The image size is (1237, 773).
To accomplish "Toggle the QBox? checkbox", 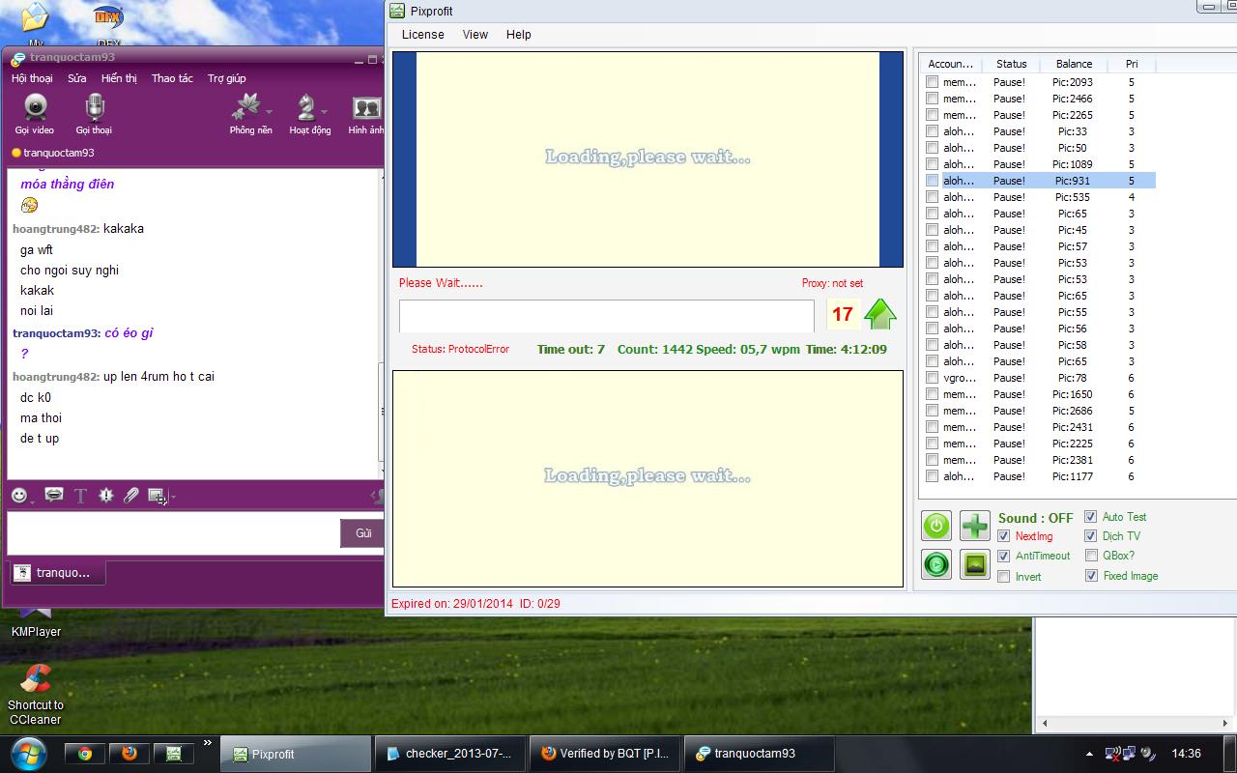I will coord(1091,556).
